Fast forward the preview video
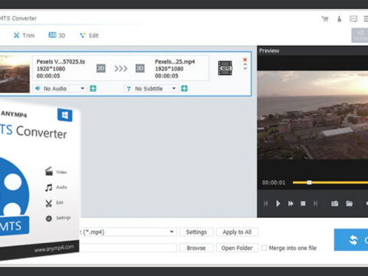 [x=291, y=204]
